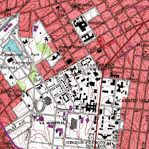
Task: Click the large black Hospital building complex
Action: (x=81, y=24)
